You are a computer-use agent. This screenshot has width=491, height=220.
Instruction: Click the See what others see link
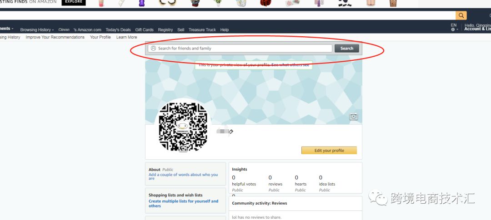point(290,65)
